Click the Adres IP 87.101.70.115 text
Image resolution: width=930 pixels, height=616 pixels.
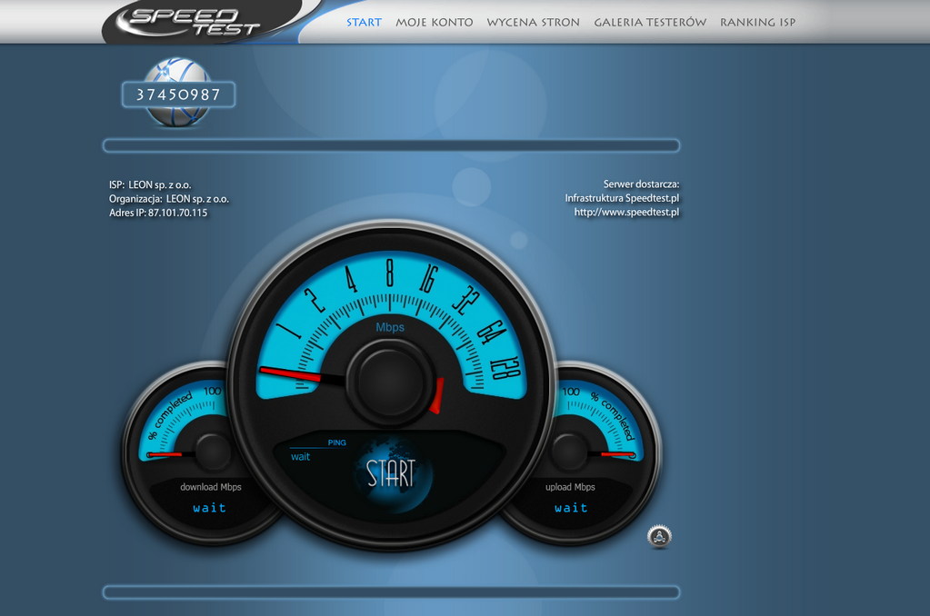pyautogui.click(x=158, y=212)
